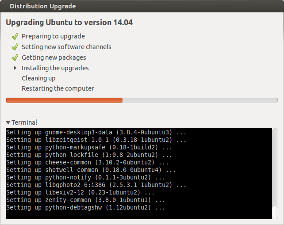Image resolution: width=284 pixels, height=225 pixels.
Task: Click the Restarting the computer step label
Action: pyautogui.click(x=58, y=88)
